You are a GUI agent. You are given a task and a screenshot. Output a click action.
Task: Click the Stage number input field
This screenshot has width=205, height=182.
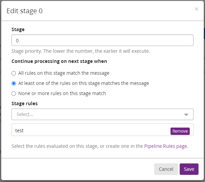102,40
